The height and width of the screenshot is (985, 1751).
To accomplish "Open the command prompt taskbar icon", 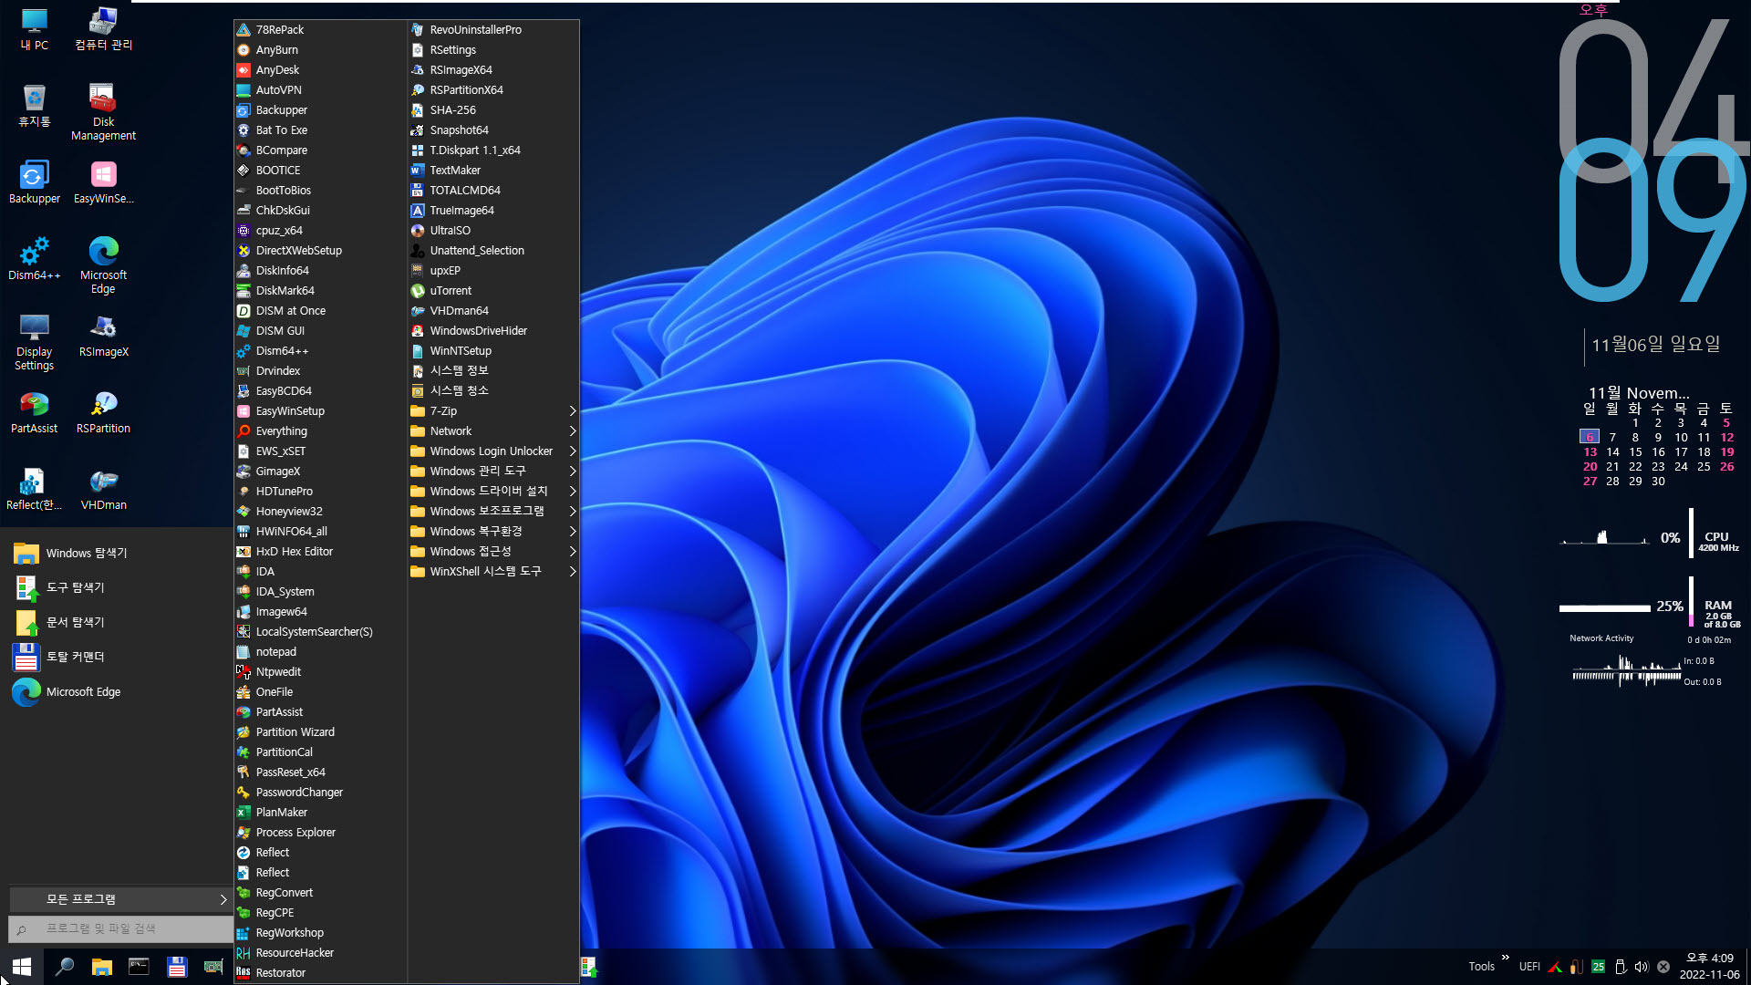I will tap(139, 967).
